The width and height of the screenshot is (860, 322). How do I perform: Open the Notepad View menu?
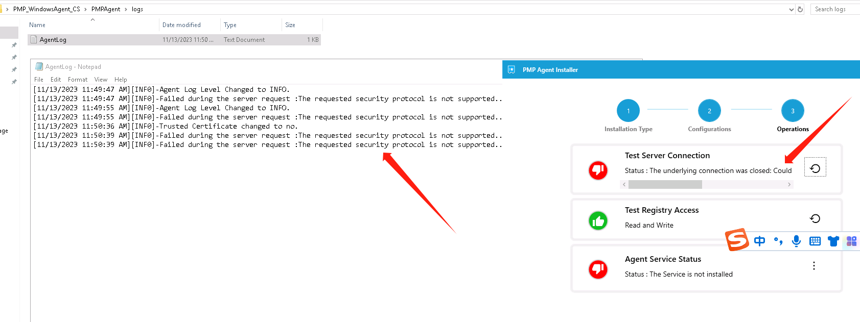pos(101,80)
